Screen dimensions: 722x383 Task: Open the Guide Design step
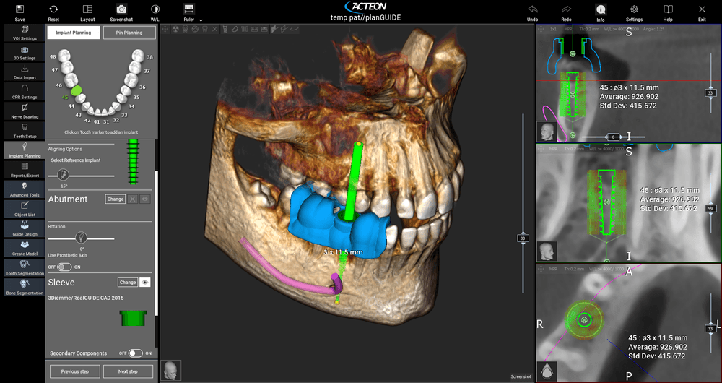coord(25,228)
